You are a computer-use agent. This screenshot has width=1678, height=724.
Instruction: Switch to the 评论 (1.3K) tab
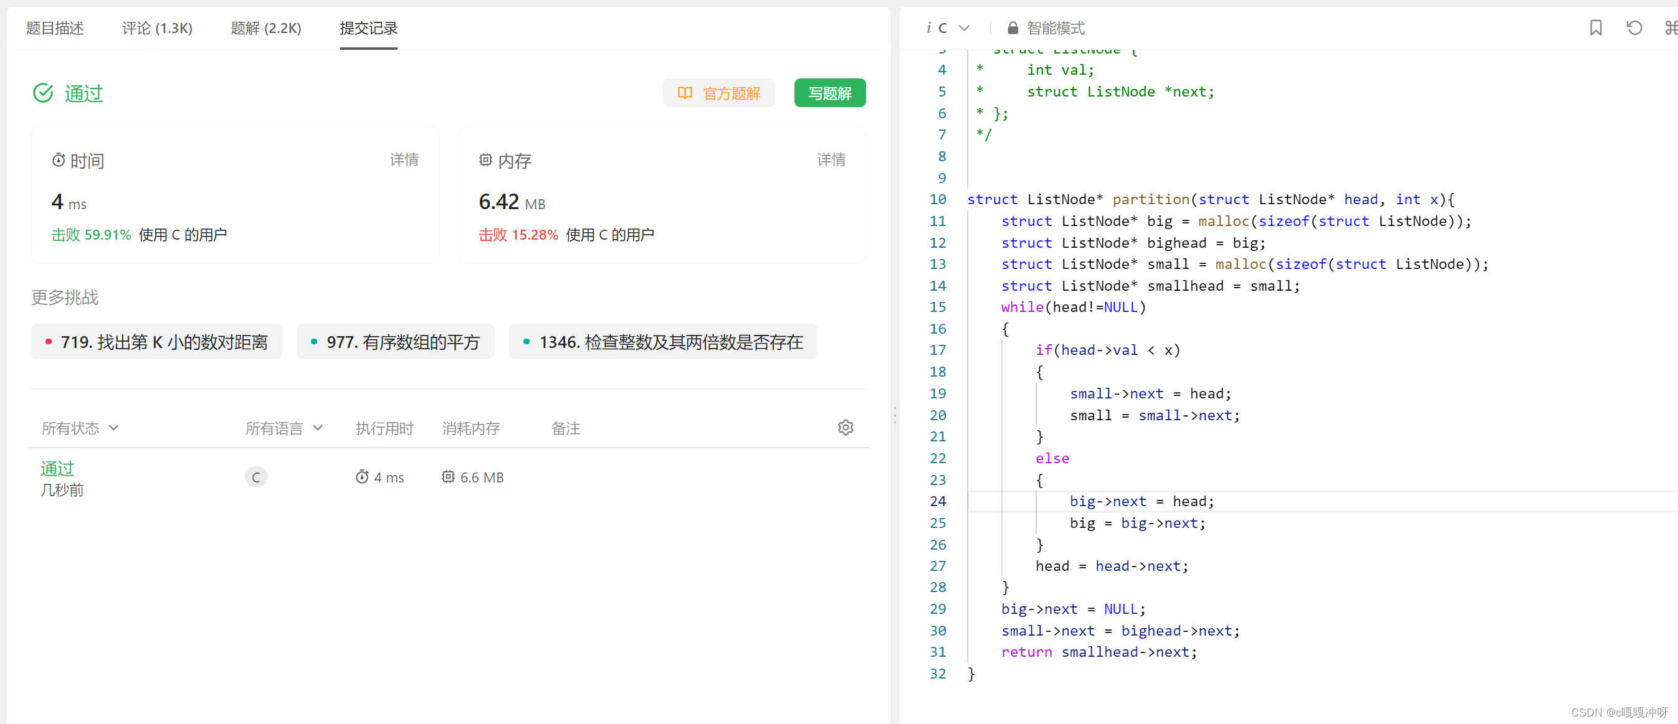coord(157,28)
